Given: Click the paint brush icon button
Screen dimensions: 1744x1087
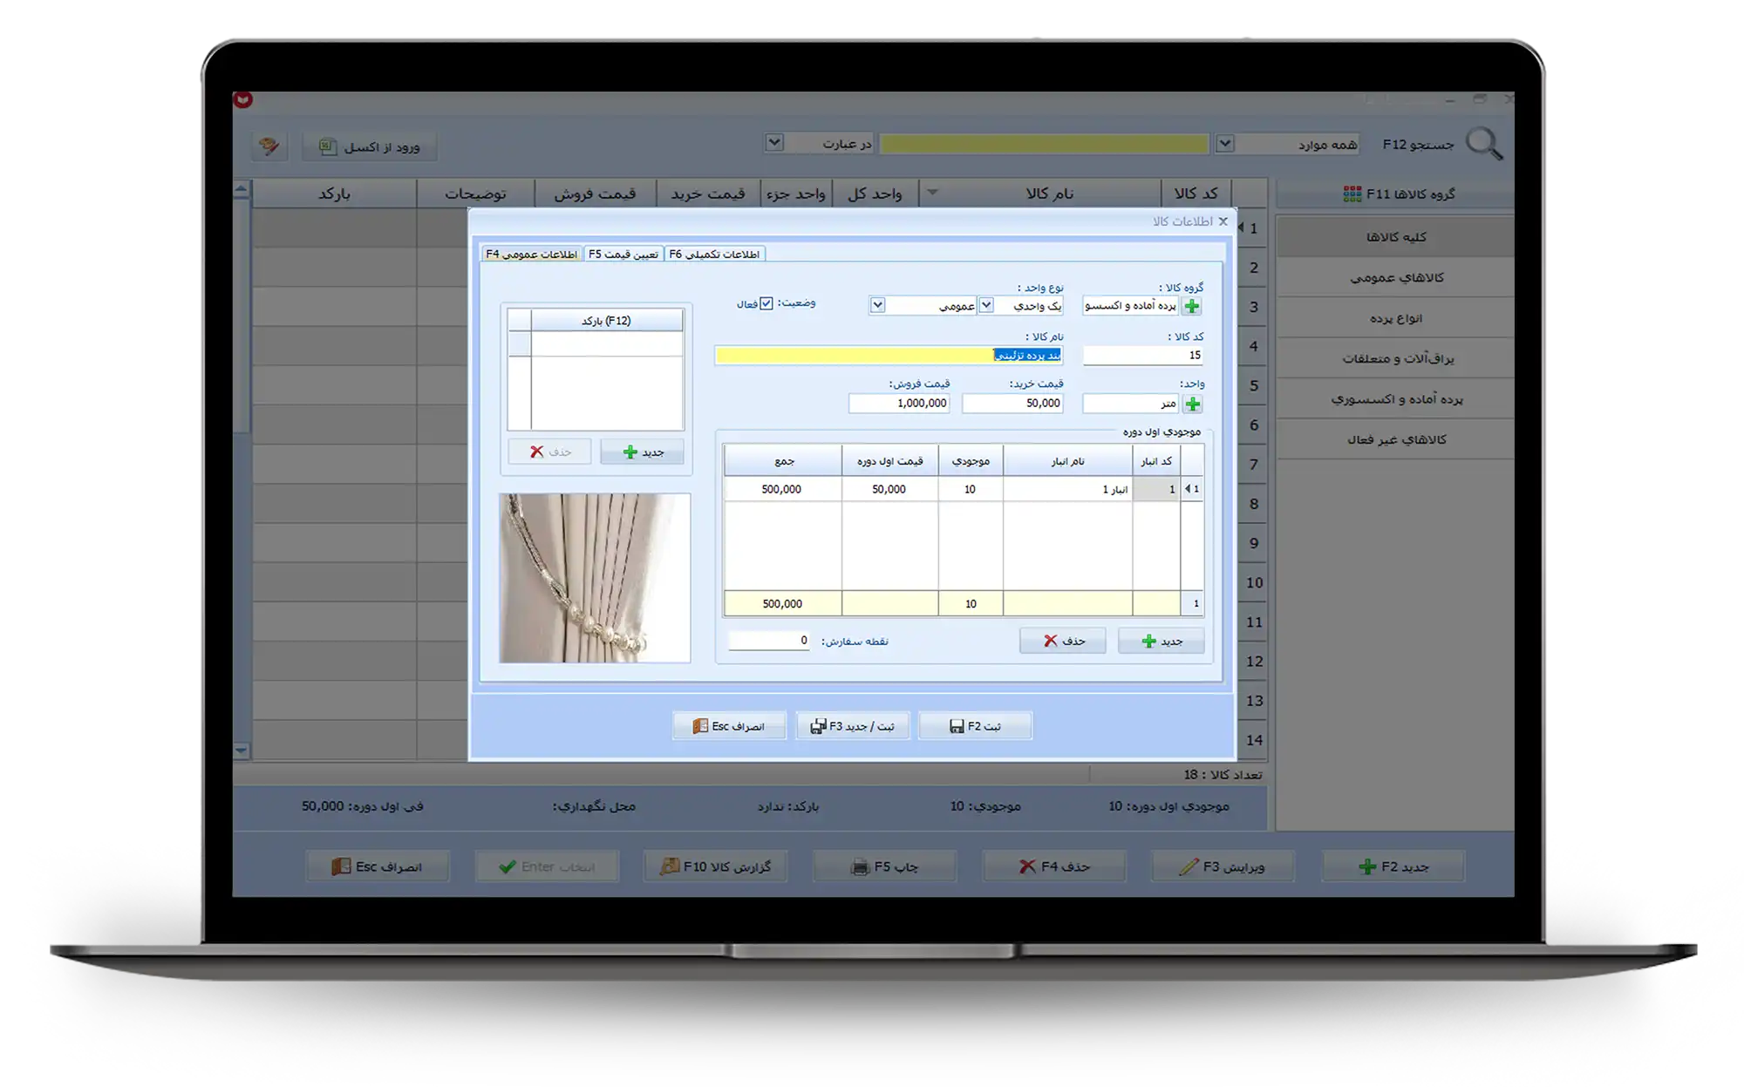Looking at the screenshot, I should tap(269, 146).
